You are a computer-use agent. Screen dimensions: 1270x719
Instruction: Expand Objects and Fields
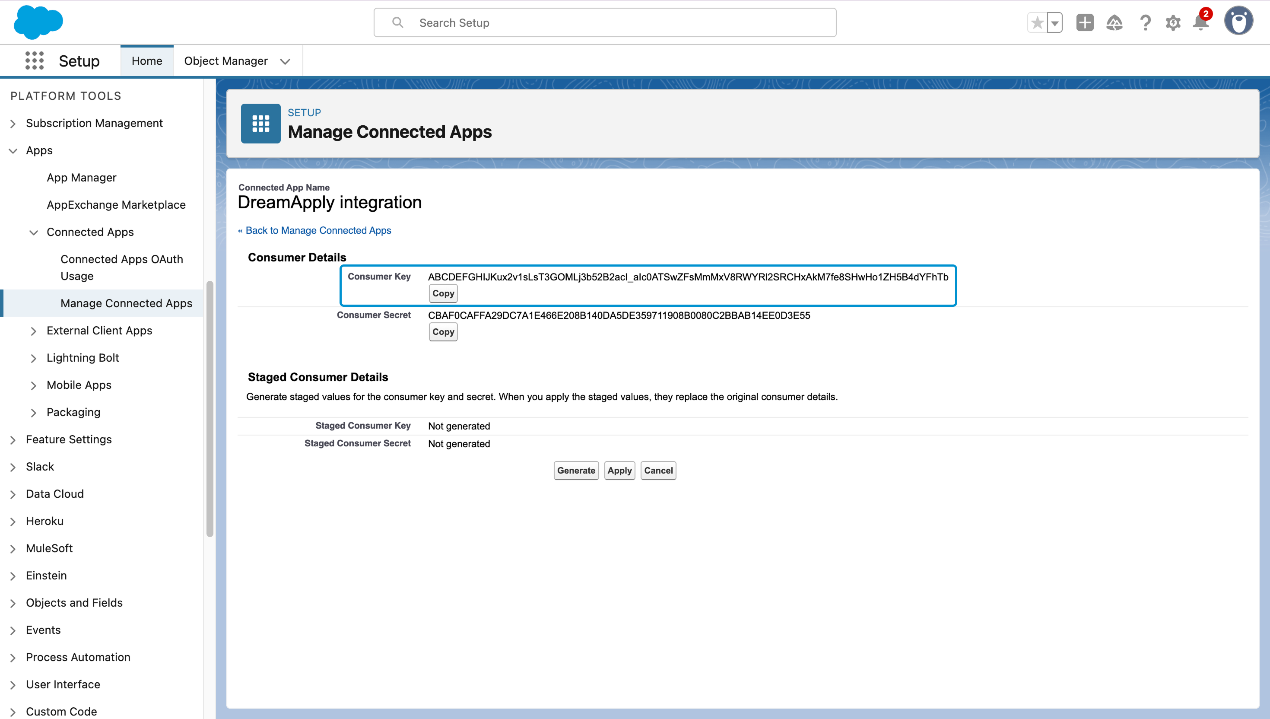pyautogui.click(x=13, y=603)
